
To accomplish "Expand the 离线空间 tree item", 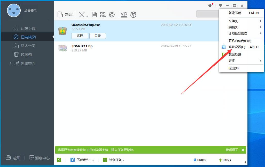I will tap(11, 63).
